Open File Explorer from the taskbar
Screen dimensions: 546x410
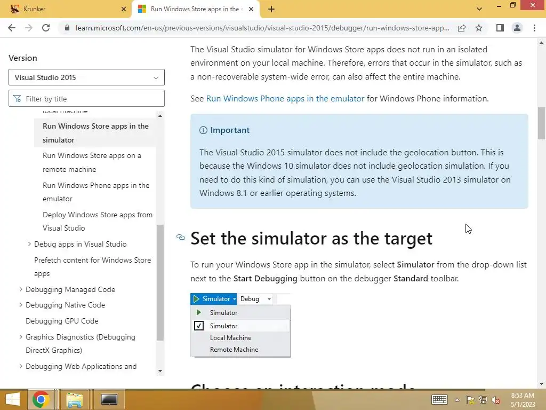75,399
